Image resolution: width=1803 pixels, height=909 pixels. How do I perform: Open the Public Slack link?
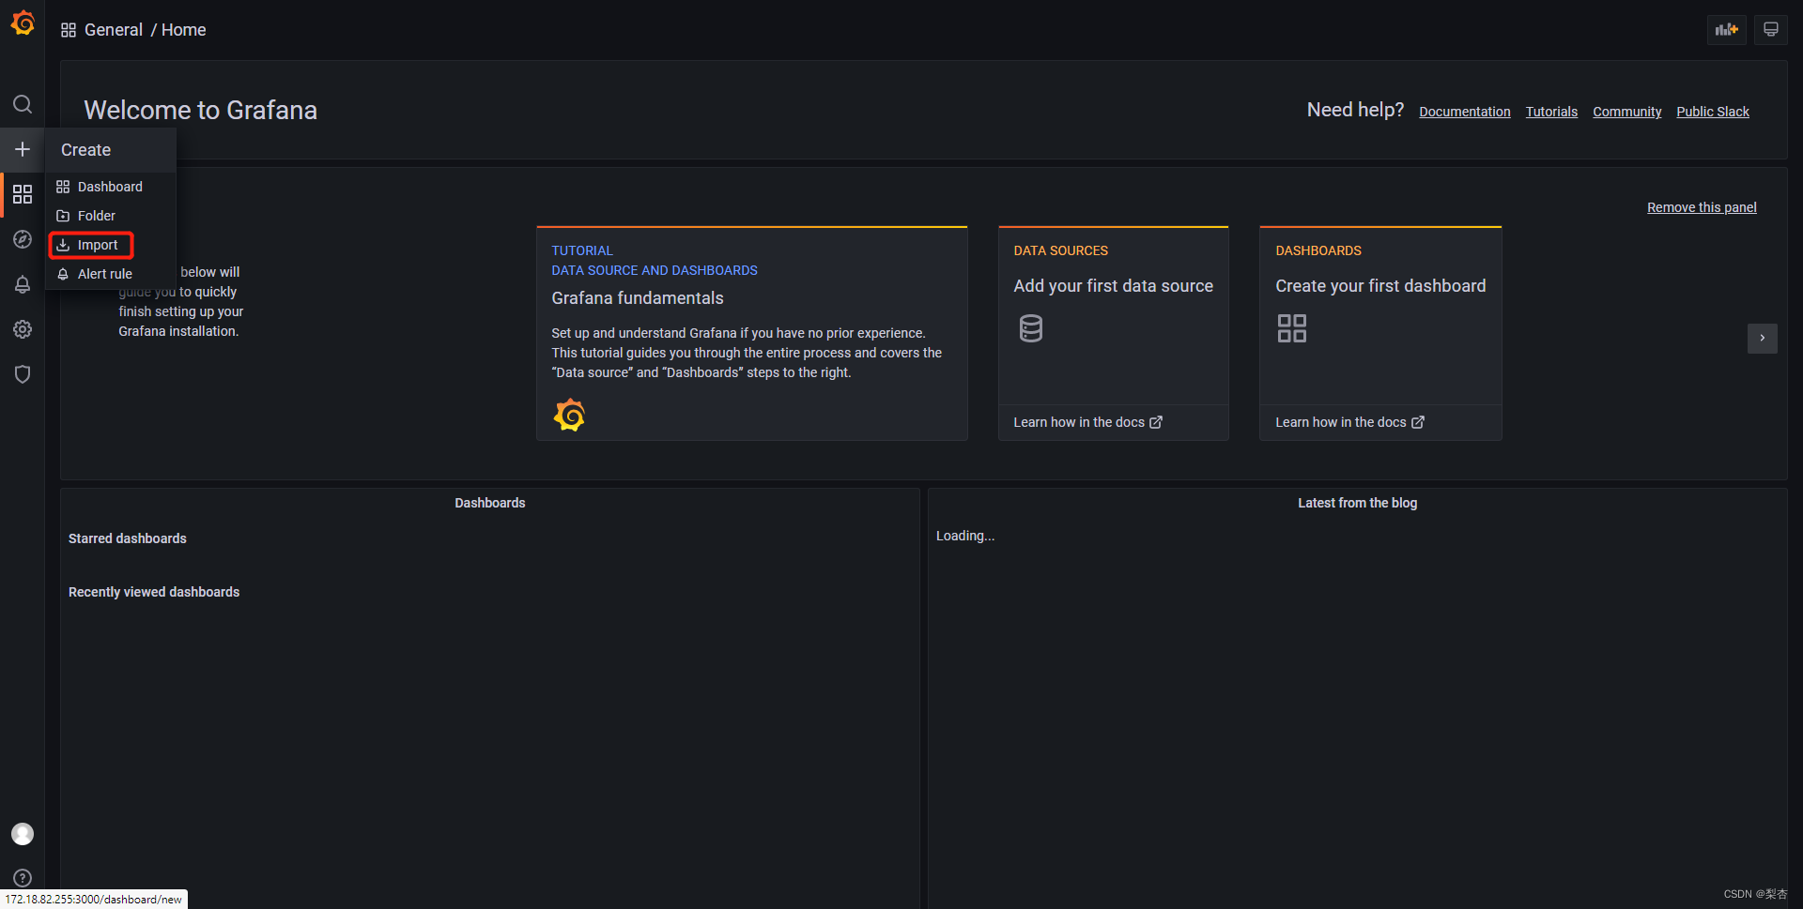pyautogui.click(x=1713, y=112)
